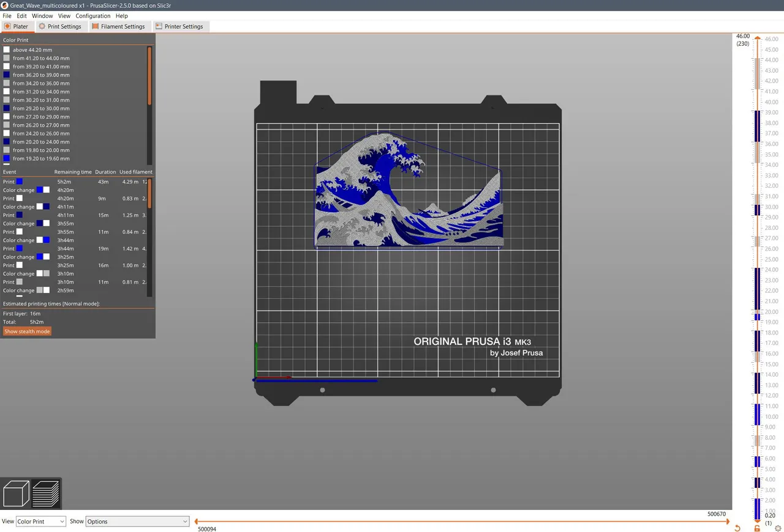Screen dimensions: 784x532
Task: Click the Estimated printing times [Normal mode] label
Action: click(51, 304)
